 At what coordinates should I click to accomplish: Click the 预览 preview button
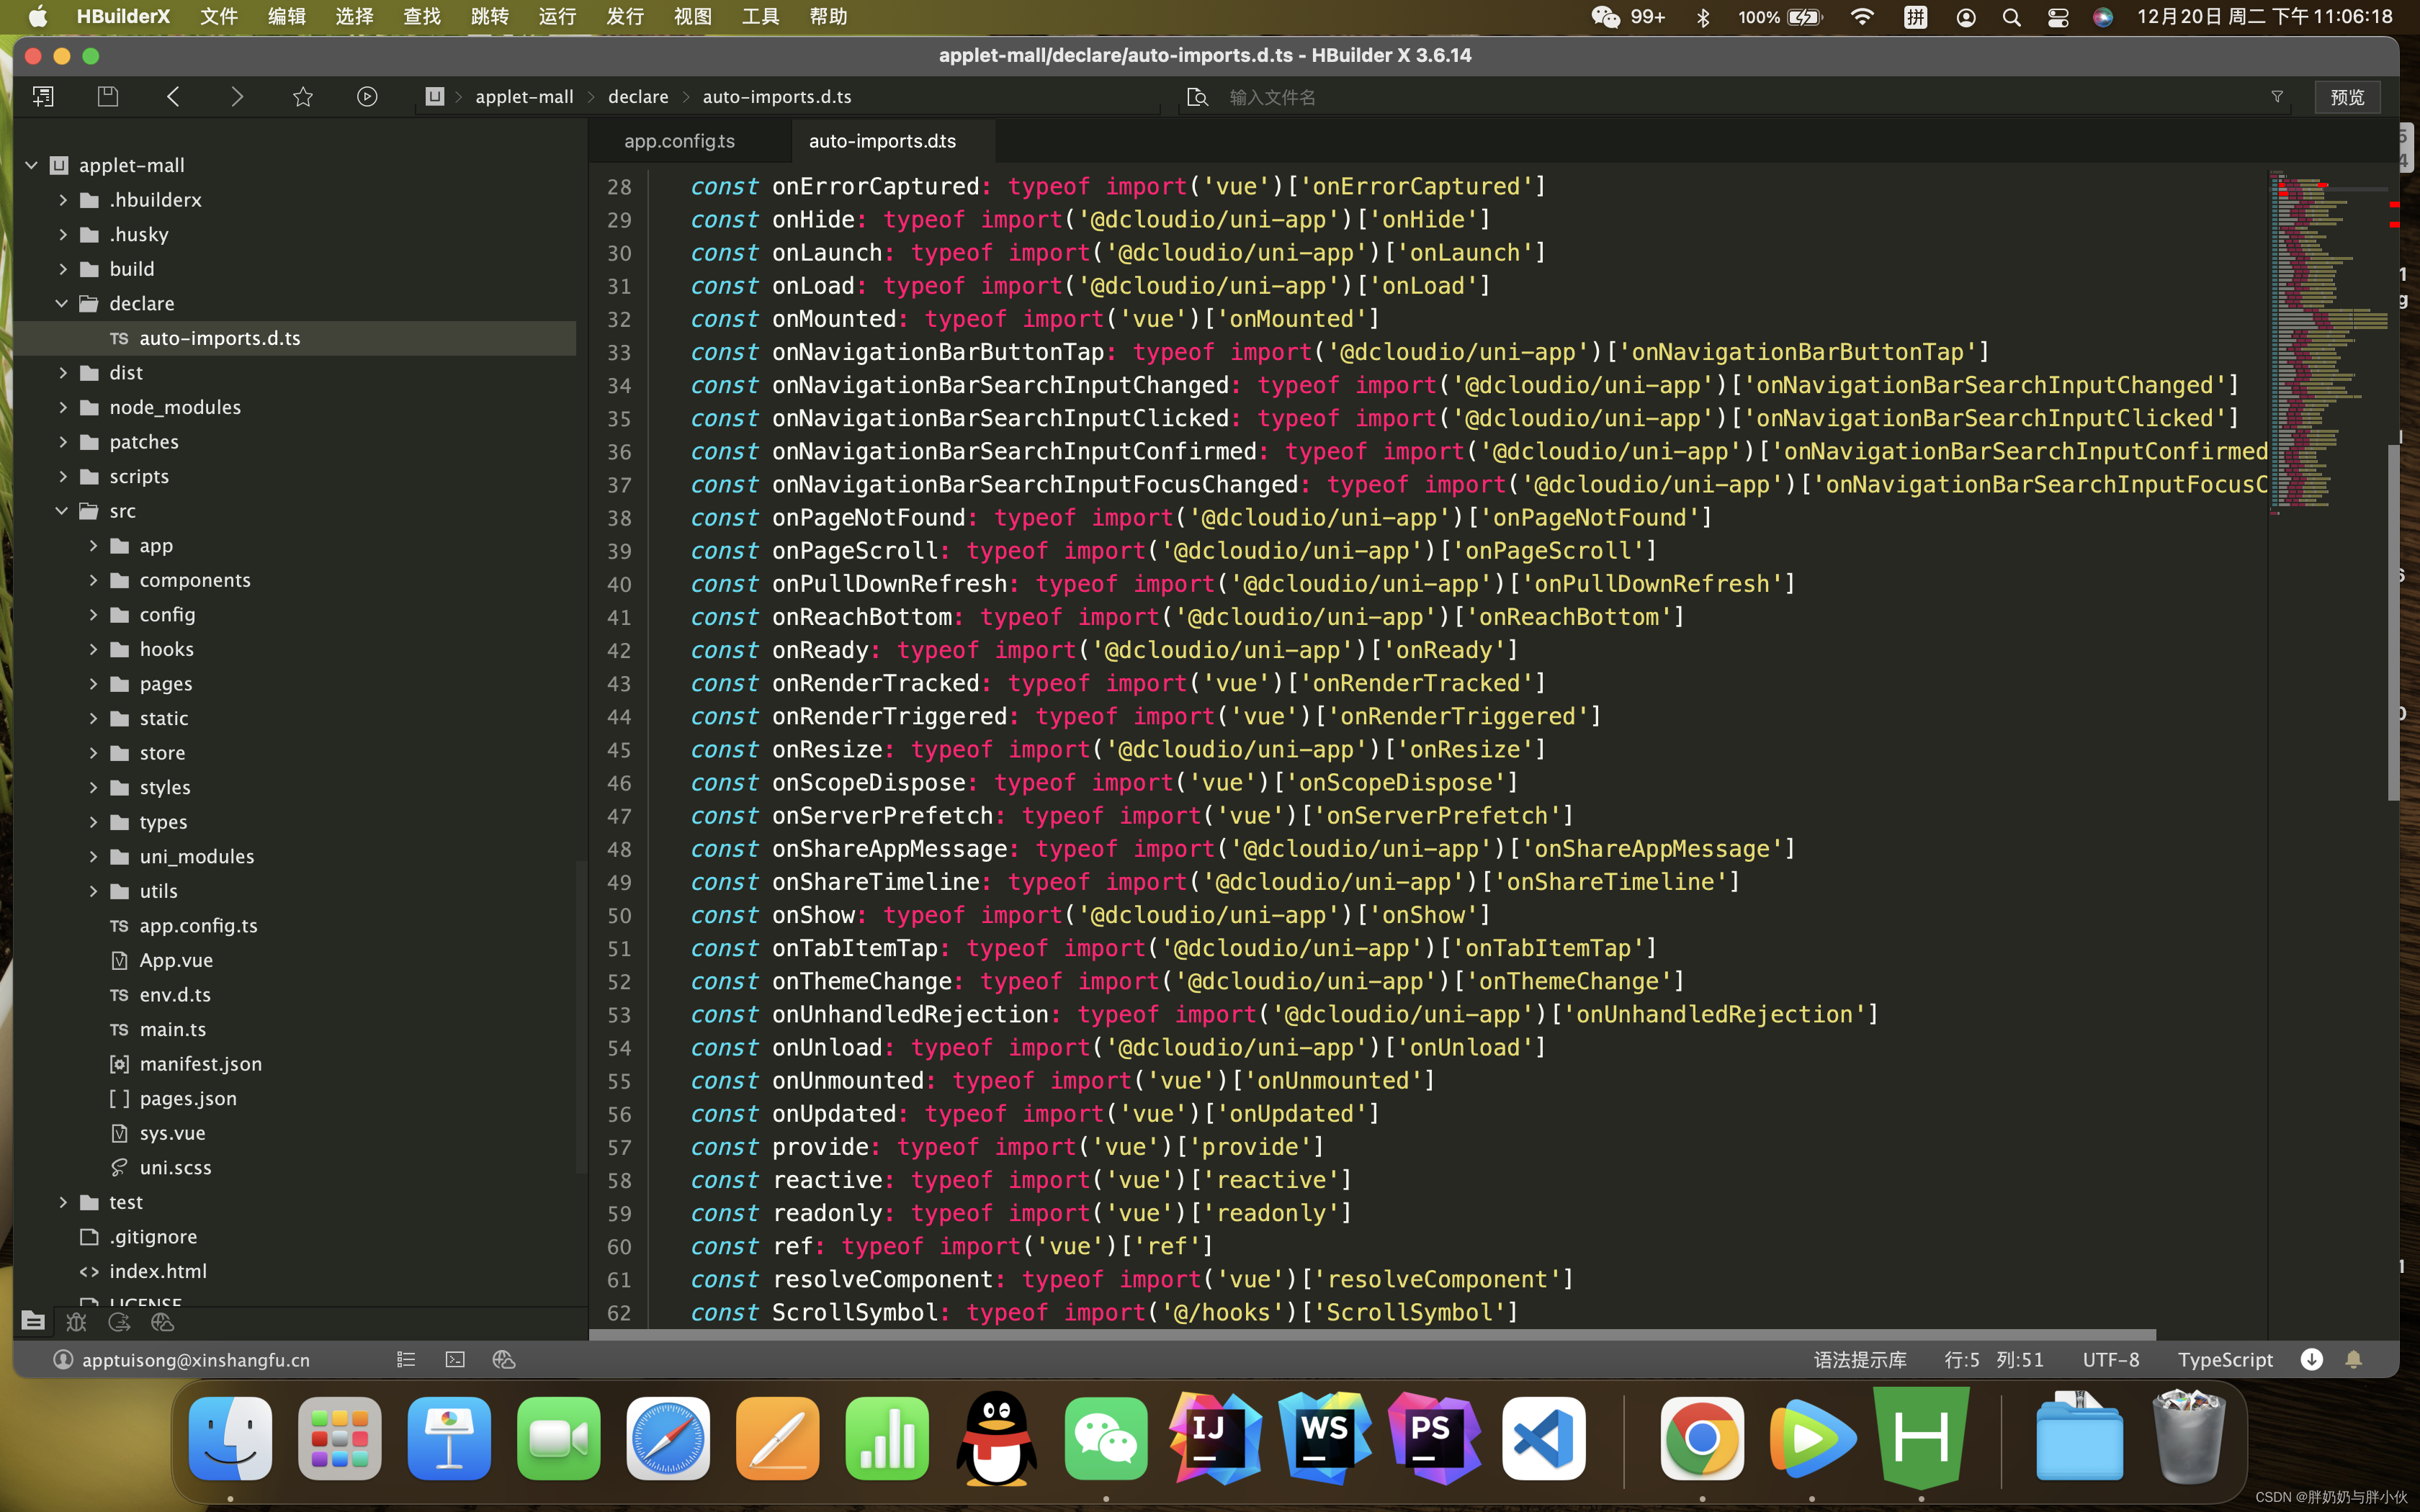pyautogui.click(x=2346, y=97)
